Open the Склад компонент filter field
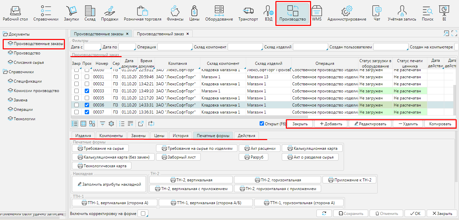 pos(245,47)
